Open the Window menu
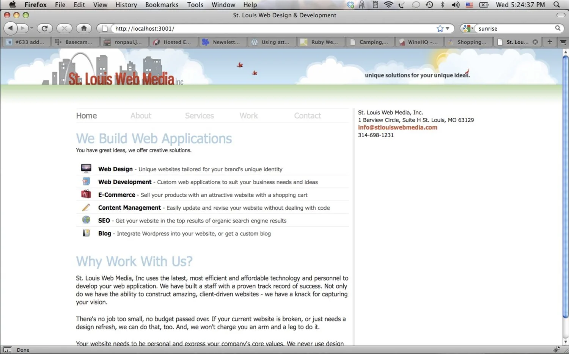 click(x=223, y=5)
